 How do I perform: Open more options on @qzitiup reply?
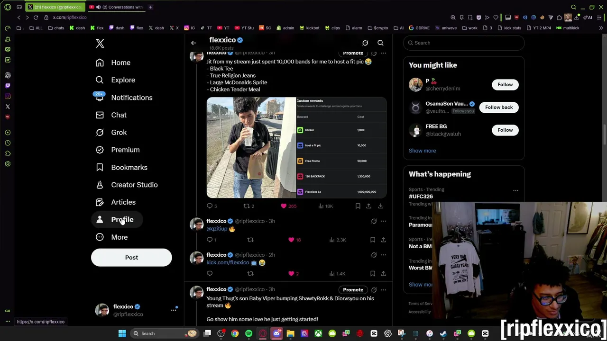point(383,221)
